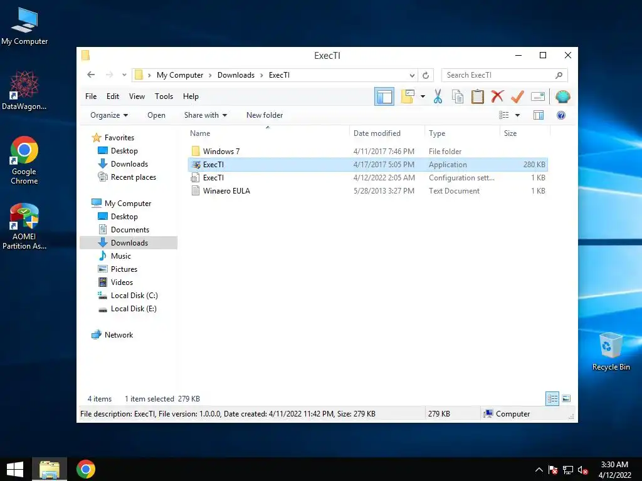642x481 pixels.
Task: Click My Computer in the breadcrumb
Action: click(180, 75)
